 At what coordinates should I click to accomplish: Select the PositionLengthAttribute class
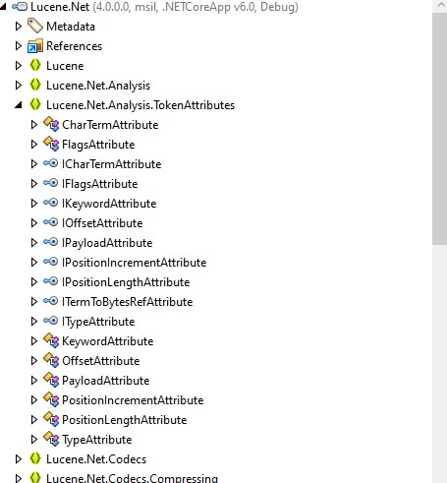125,420
